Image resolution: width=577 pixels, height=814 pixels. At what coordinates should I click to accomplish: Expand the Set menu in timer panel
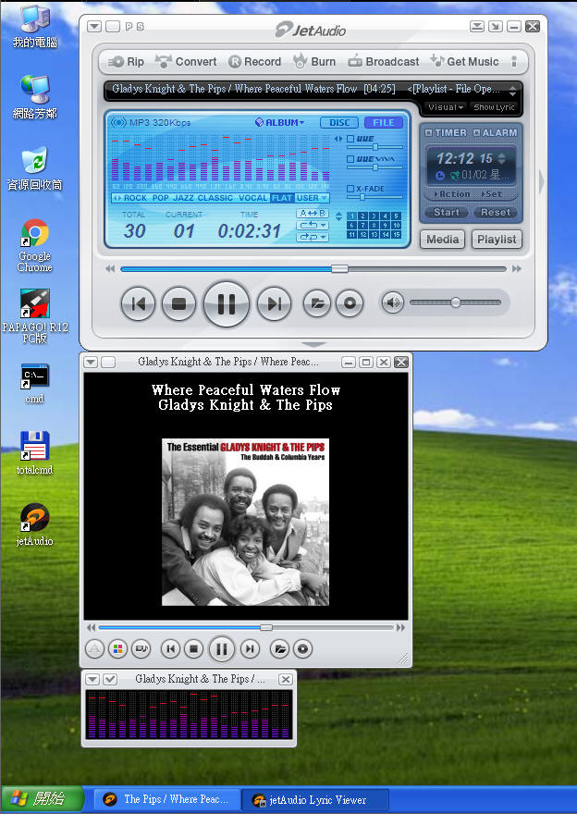click(491, 194)
